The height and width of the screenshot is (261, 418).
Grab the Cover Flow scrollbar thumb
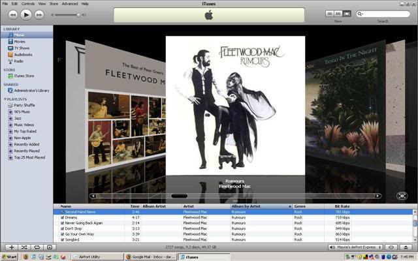pyautogui.click(x=180, y=196)
